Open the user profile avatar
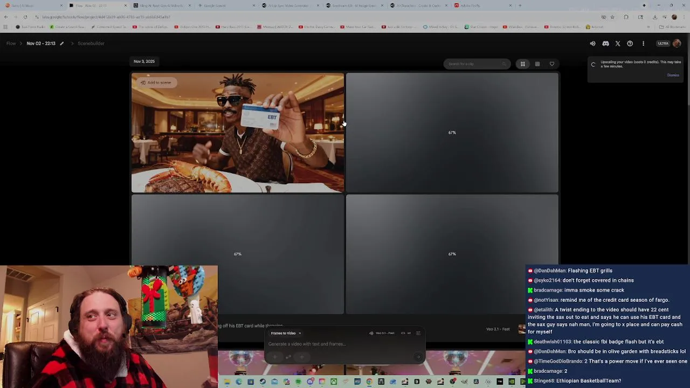The height and width of the screenshot is (388, 690). coord(677,44)
